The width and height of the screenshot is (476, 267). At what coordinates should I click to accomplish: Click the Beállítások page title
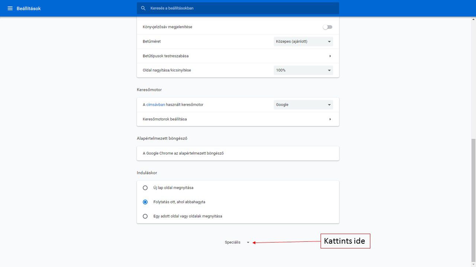29,8
